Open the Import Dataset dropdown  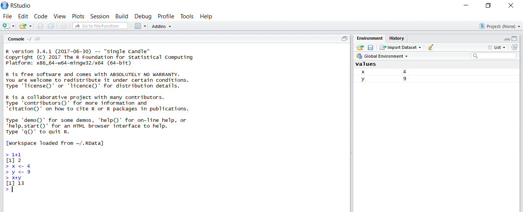tap(400, 47)
